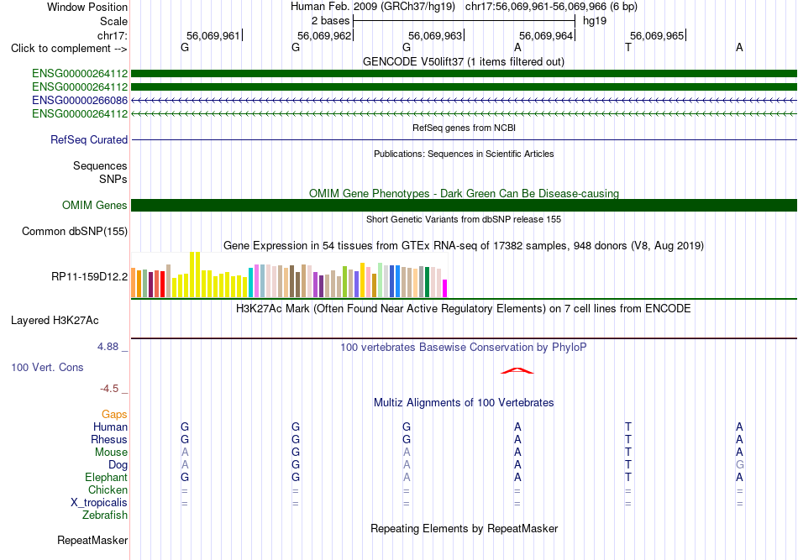Click the Gene Expression in 54 tissues title
798x560 pixels.
coord(464,246)
